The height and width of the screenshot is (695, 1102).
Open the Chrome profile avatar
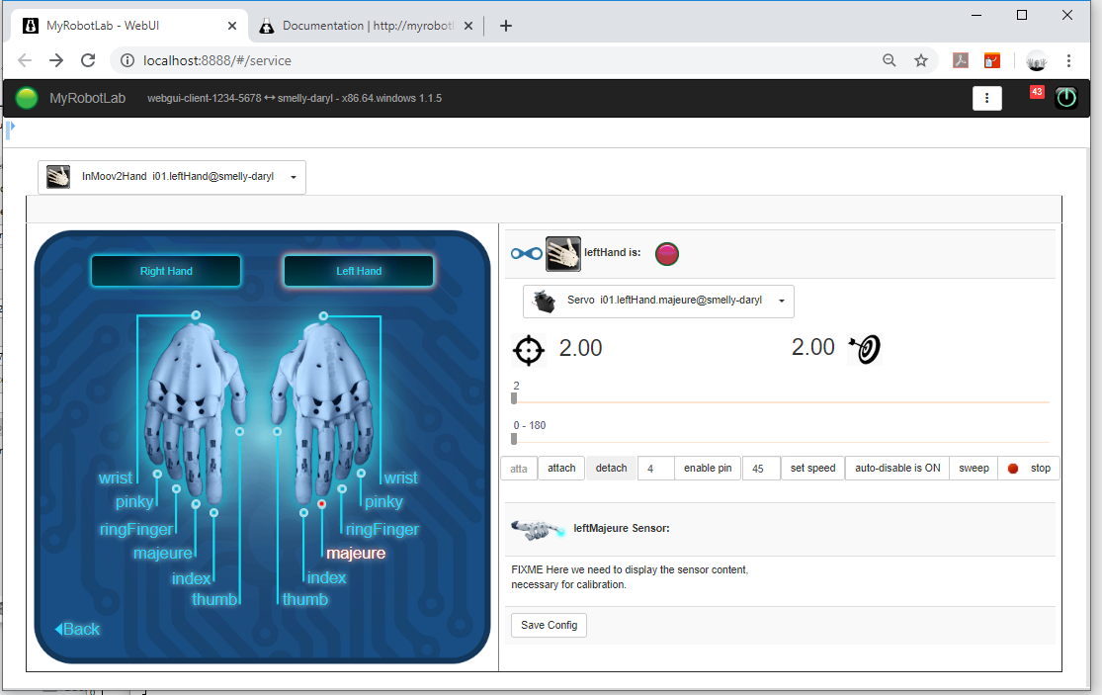point(1036,60)
